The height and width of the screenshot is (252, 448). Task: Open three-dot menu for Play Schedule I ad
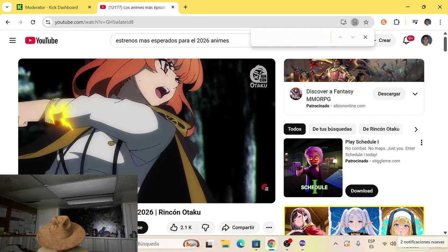coord(421,142)
